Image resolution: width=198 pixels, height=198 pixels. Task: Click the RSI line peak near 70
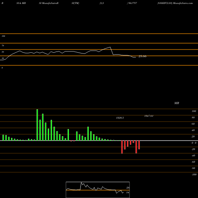tap(110, 47)
